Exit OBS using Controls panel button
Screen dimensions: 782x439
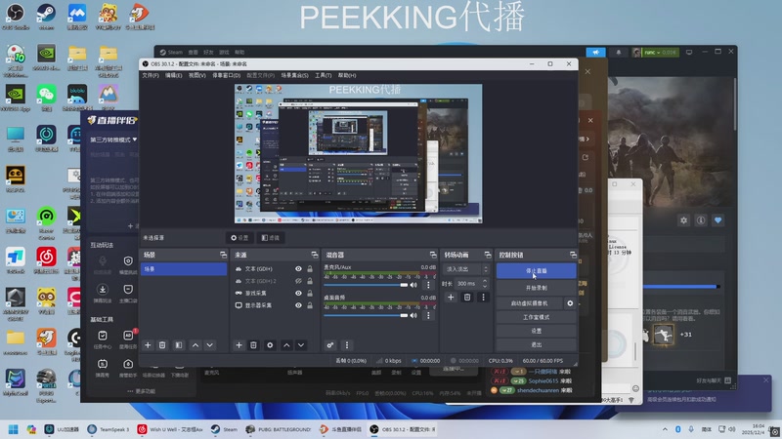click(536, 344)
